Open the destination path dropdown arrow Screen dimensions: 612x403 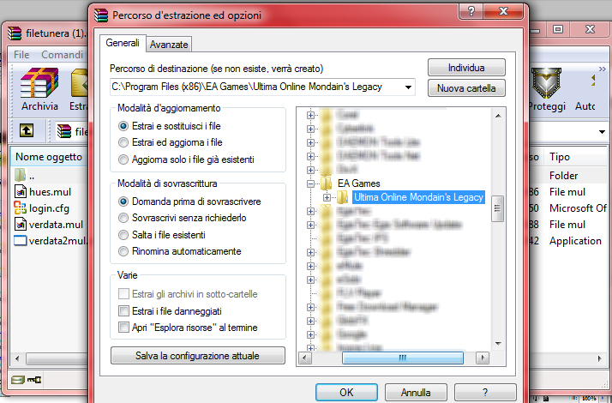(x=408, y=87)
